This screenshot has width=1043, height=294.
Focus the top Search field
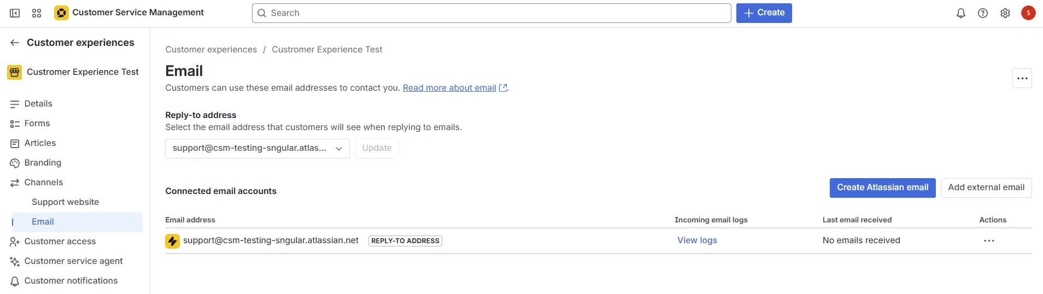[491, 13]
